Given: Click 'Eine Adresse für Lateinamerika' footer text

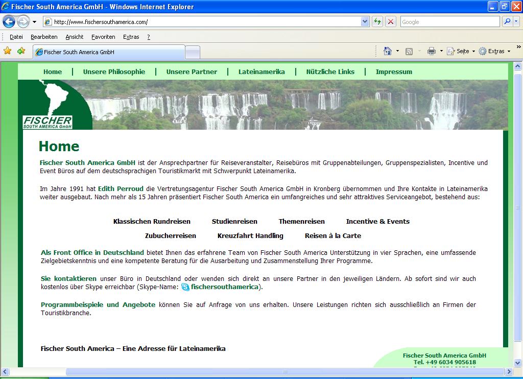Looking at the screenshot, I should [x=174, y=349].
